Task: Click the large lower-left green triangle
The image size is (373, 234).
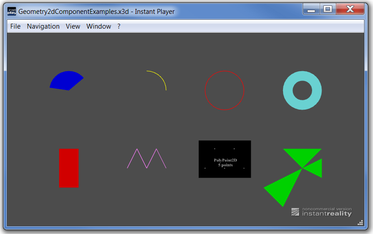Action: pos(282,188)
